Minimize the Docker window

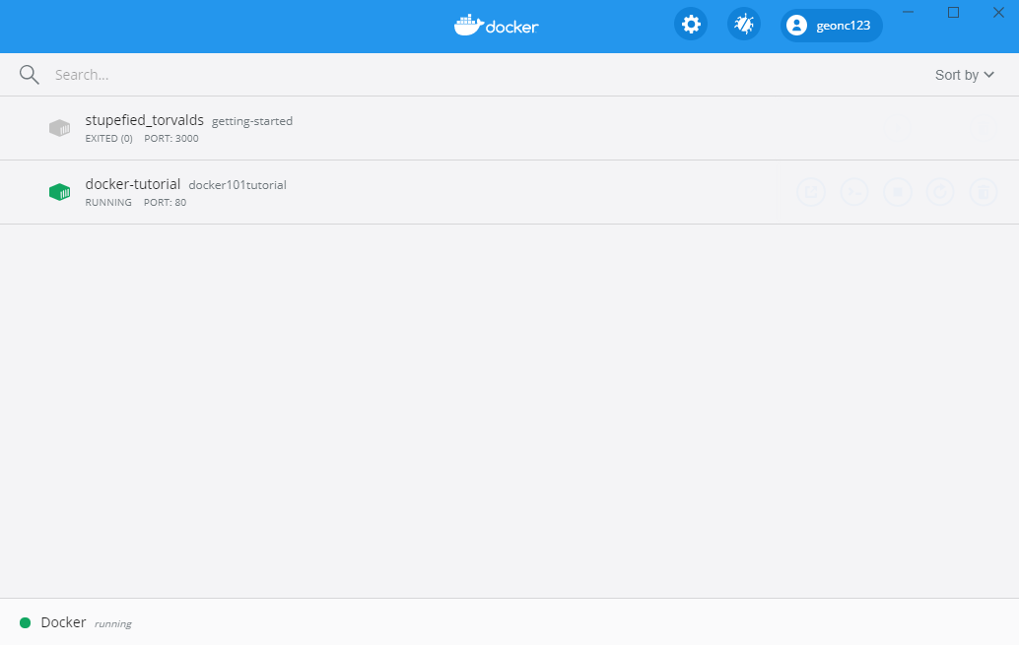pos(908,13)
